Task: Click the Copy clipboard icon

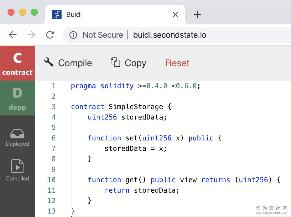Action: (115, 62)
